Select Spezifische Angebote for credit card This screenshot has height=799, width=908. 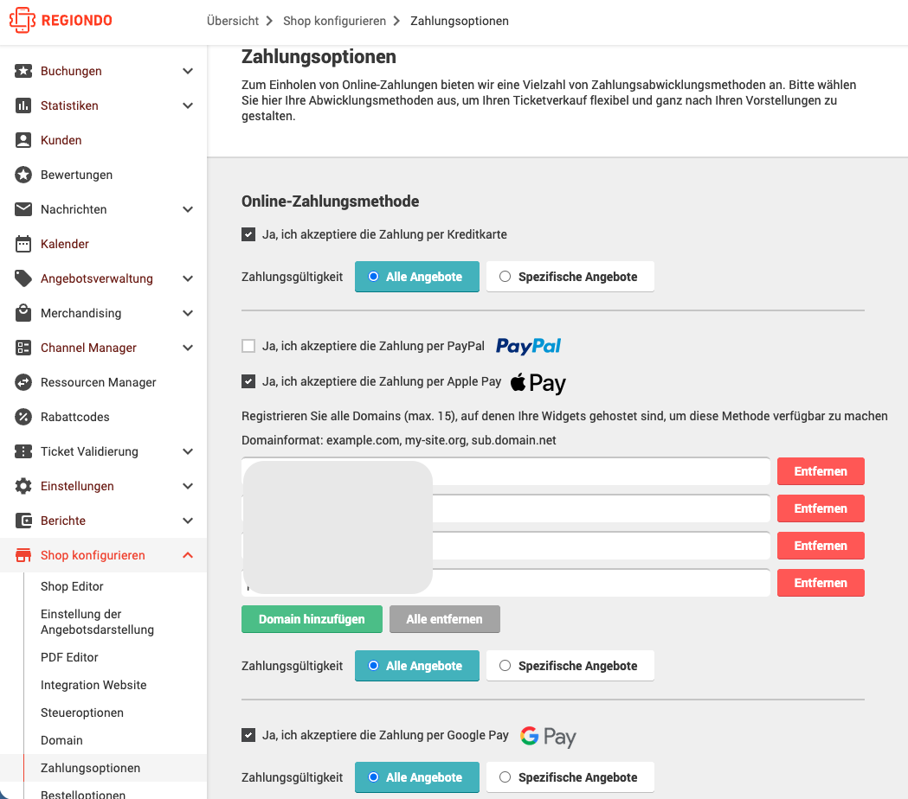pyautogui.click(x=570, y=277)
